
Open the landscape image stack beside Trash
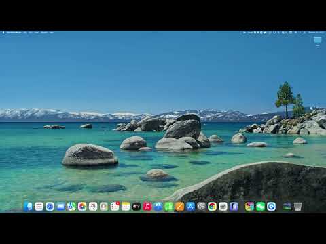click(287, 207)
